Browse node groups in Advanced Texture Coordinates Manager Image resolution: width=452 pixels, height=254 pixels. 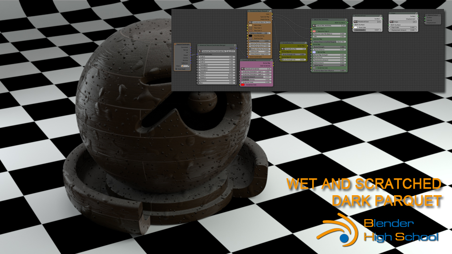click(200, 51)
